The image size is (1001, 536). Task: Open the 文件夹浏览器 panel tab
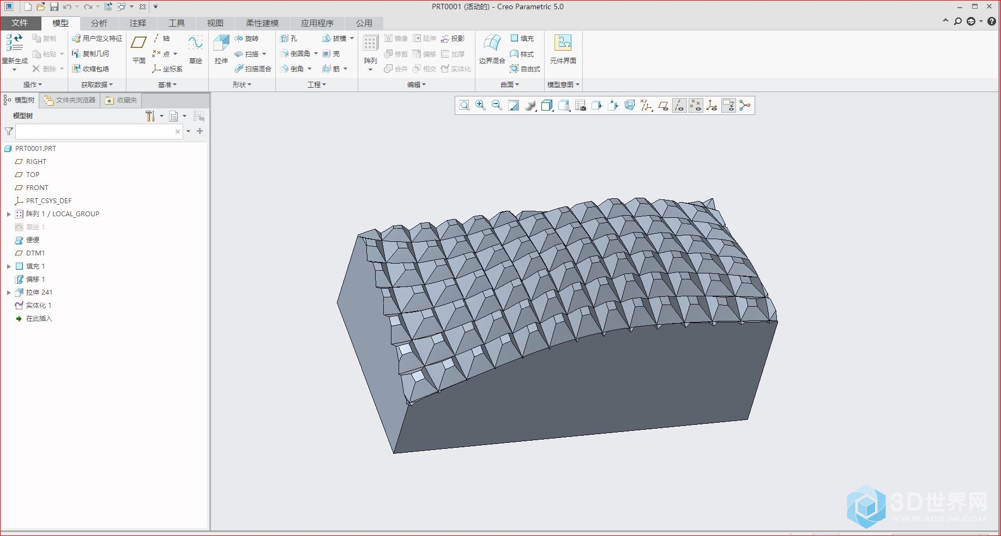[70, 100]
